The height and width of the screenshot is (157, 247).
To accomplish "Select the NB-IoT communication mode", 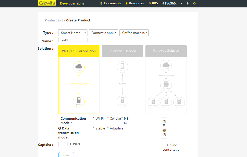I will pos(122,118).
